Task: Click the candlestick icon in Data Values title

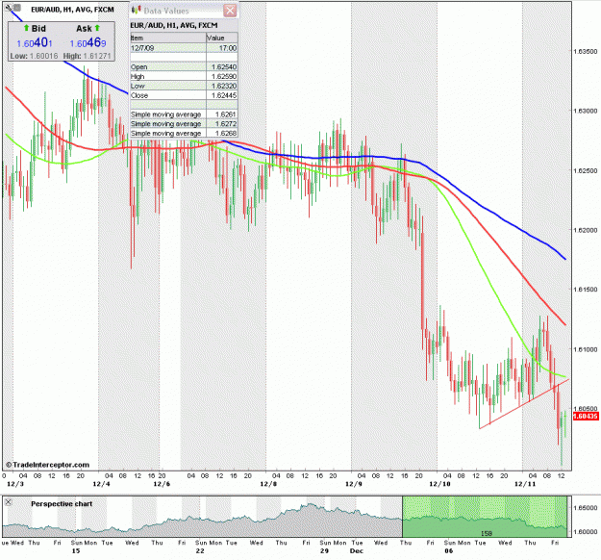Action: click(x=137, y=10)
